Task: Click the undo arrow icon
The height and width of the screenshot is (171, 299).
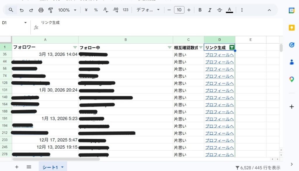Action: (22, 10)
